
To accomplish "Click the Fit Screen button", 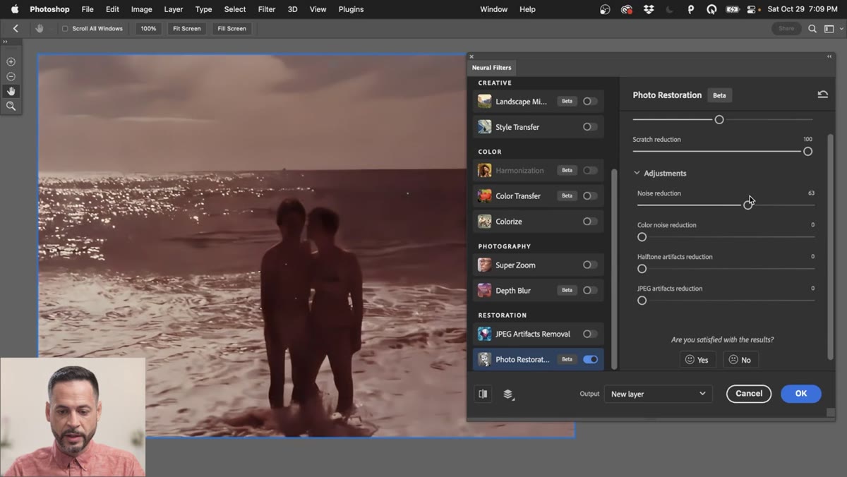I will coord(187,28).
